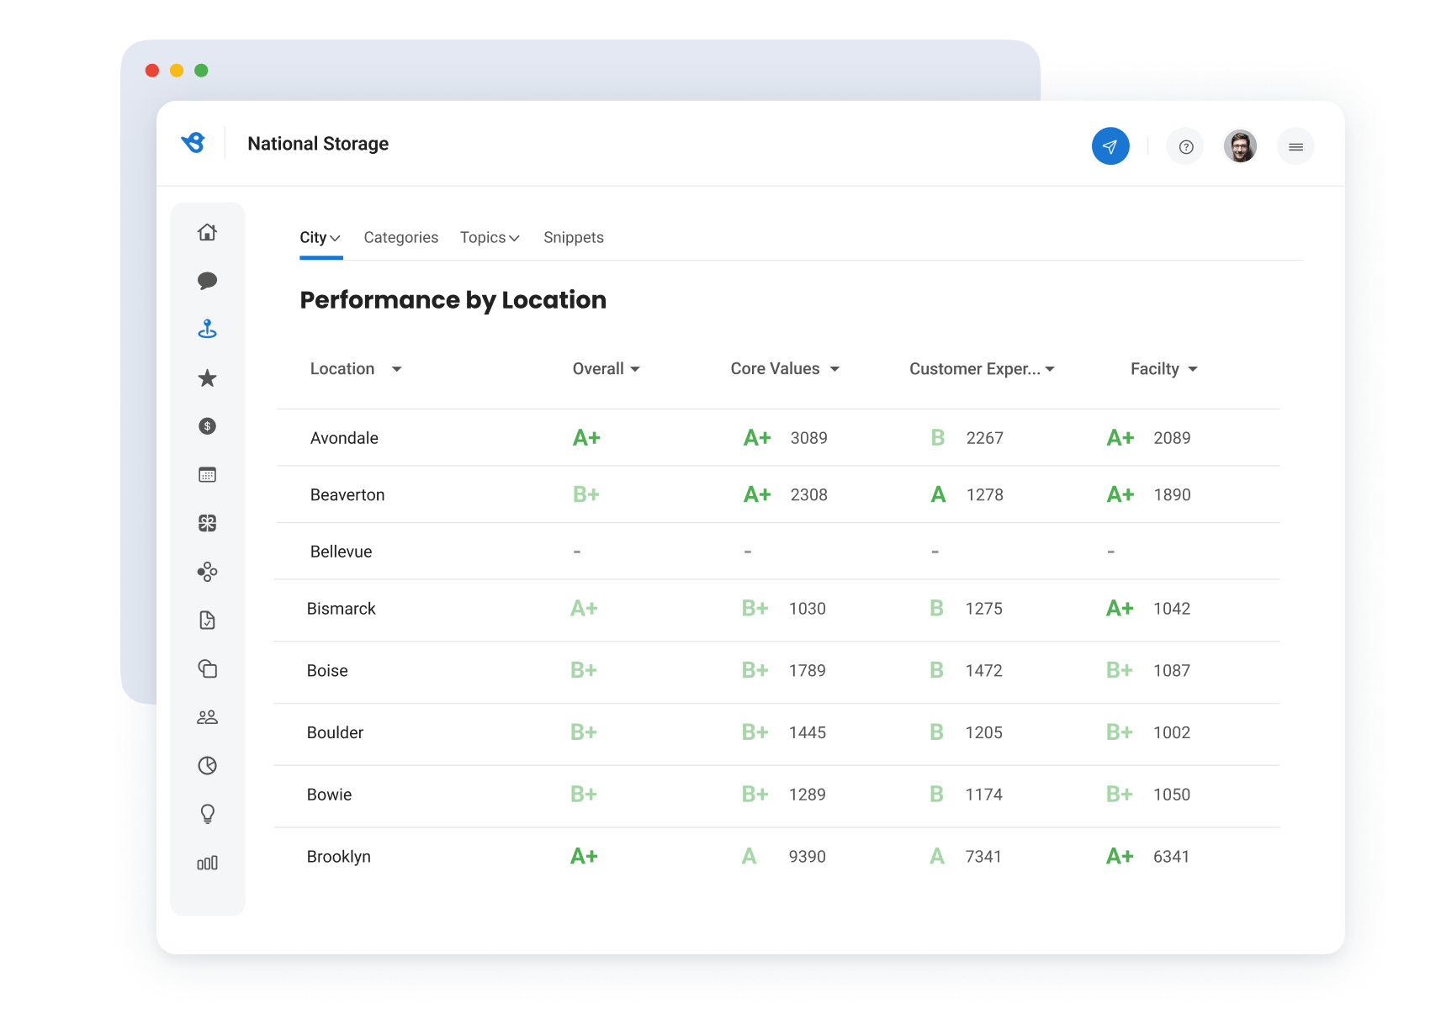Image resolution: width=1441 pixels, height=1014 pixels.
Task: Click Bowie's Core Values count 1289
Action: (808, 795)
